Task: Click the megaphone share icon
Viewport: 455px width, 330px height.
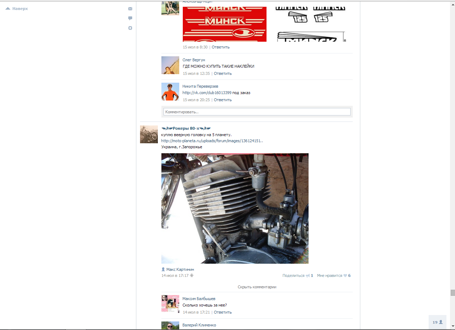Action: (307, 276)
